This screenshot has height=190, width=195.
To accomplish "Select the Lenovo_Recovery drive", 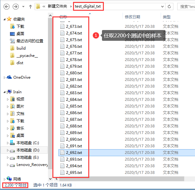I will pos(32,165).
